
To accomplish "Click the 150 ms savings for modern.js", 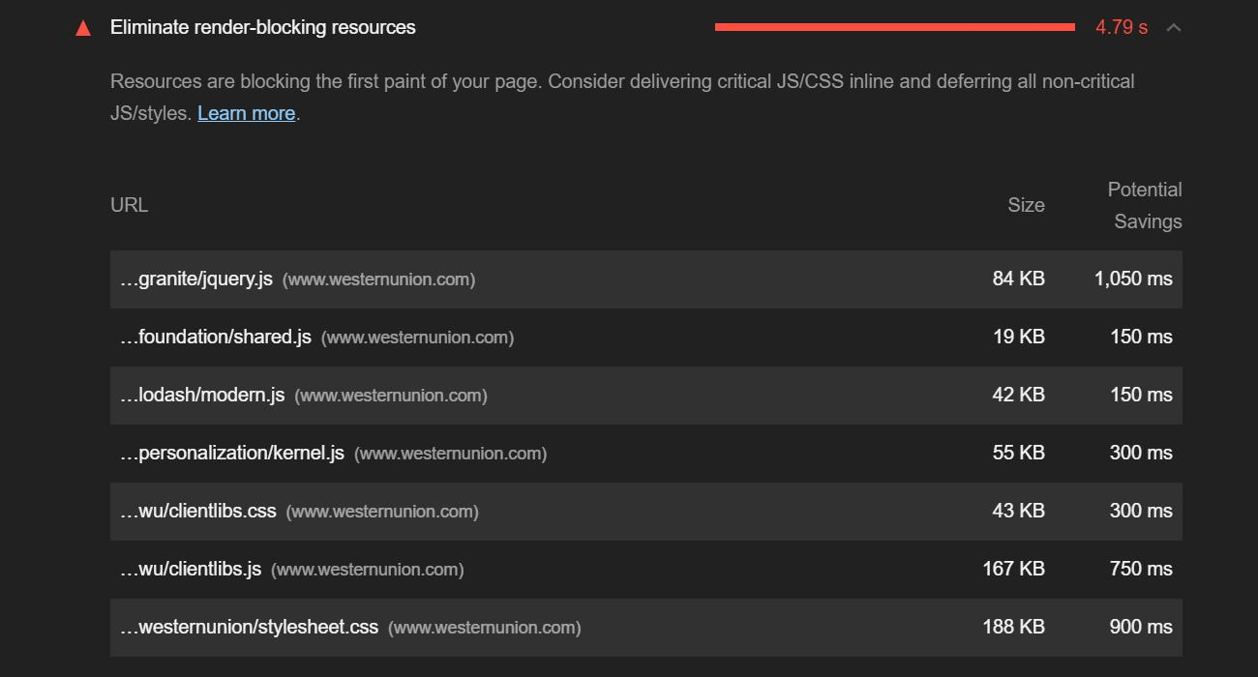I will click(x=1141, y=395).
